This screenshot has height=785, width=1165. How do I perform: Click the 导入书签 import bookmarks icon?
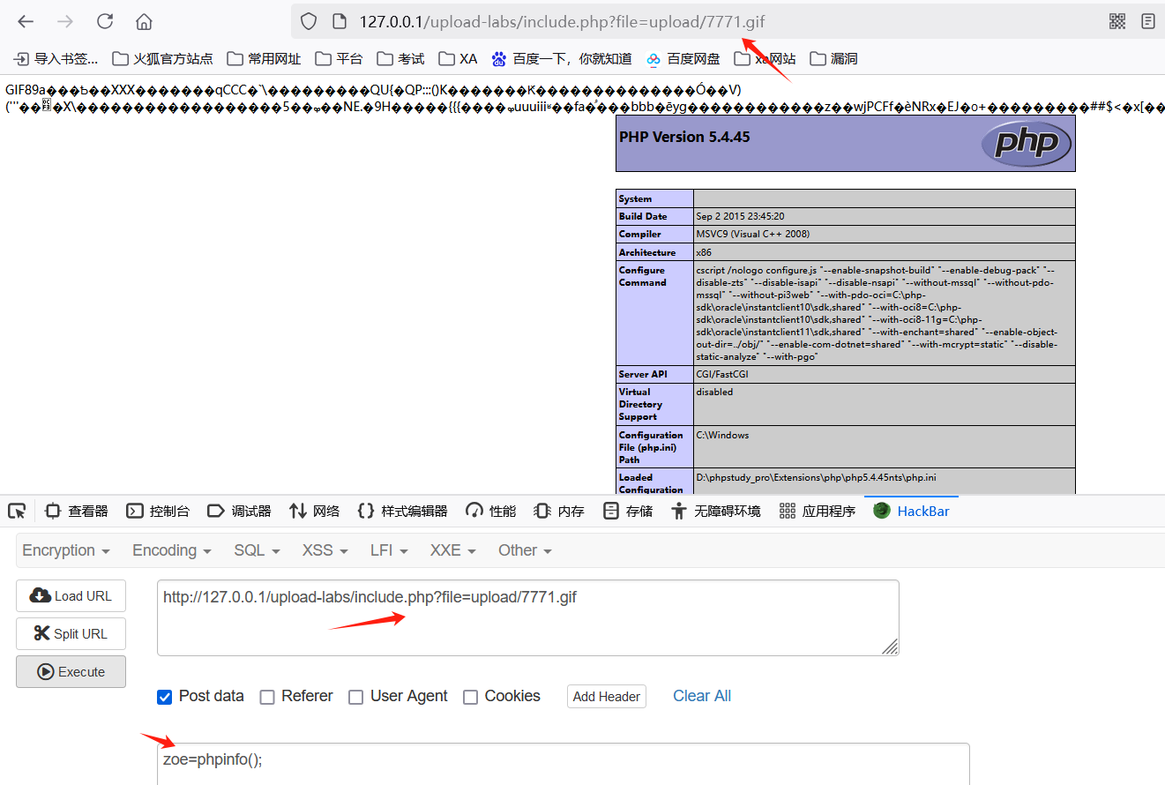point(21,59)
